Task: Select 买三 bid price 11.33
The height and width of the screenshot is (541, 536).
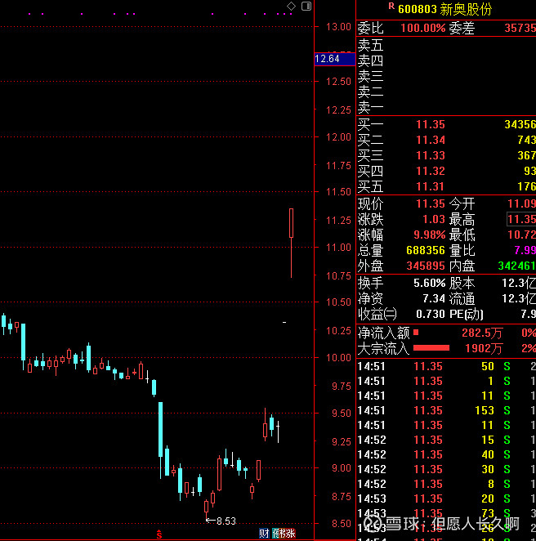Action: (431, 155)
